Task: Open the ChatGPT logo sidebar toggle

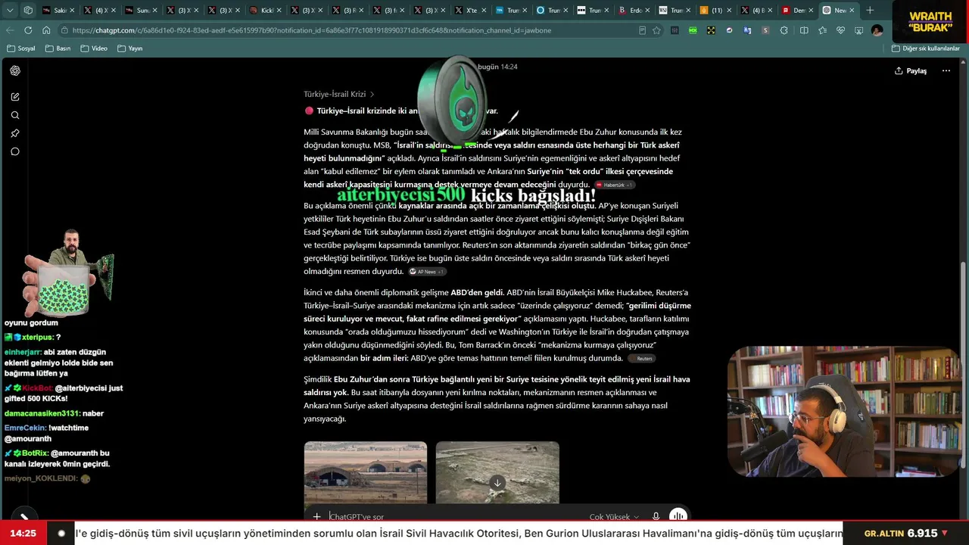Action: coord(15,70)
